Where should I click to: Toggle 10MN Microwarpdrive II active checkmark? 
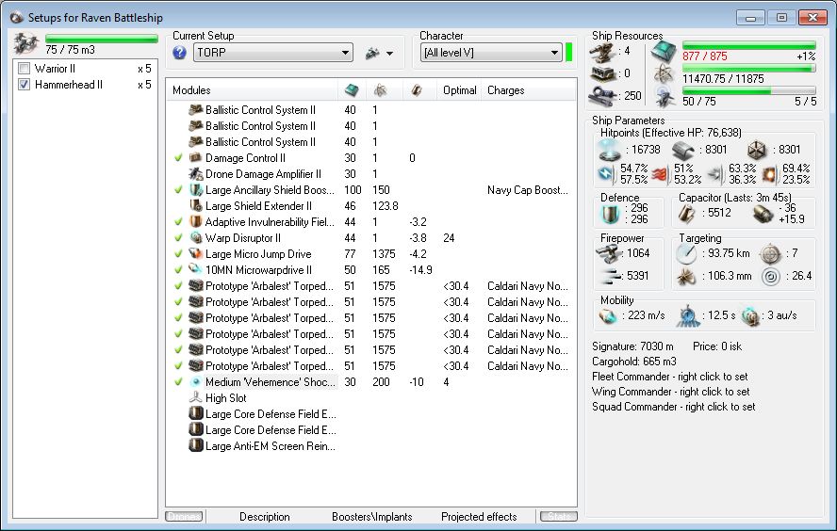178,270
